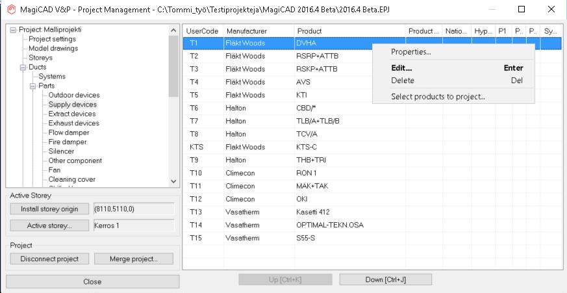Select the T14 row with OPTIMAL-TEKN.OSA
This screenshot has width=567, height=293.
(373, 225)
